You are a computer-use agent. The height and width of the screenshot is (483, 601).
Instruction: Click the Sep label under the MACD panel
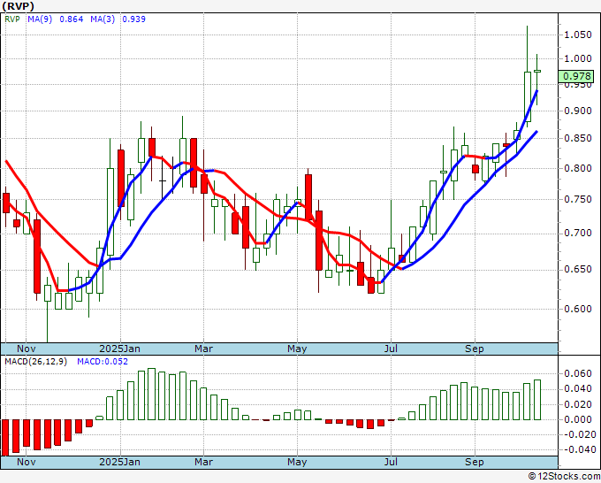474,462
